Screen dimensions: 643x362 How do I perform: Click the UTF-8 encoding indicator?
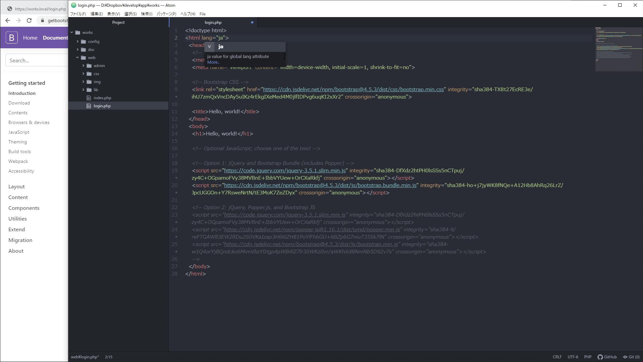(x=573, y=357)
